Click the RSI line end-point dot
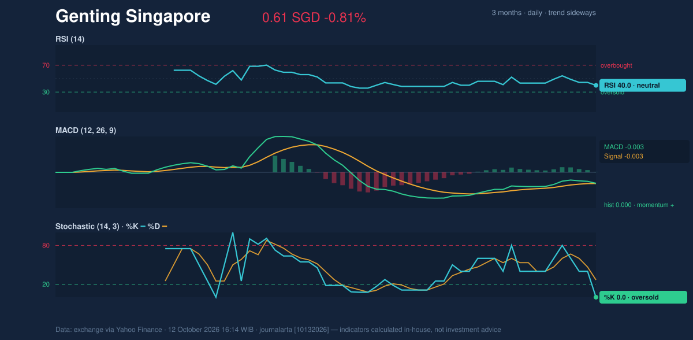The height and width of the screenshot is (340, 693). [x=596, y=86]
